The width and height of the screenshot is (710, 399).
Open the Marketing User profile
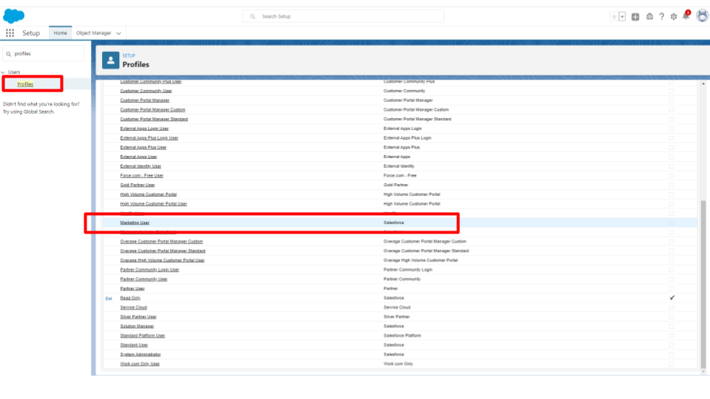tap(135, 222)
